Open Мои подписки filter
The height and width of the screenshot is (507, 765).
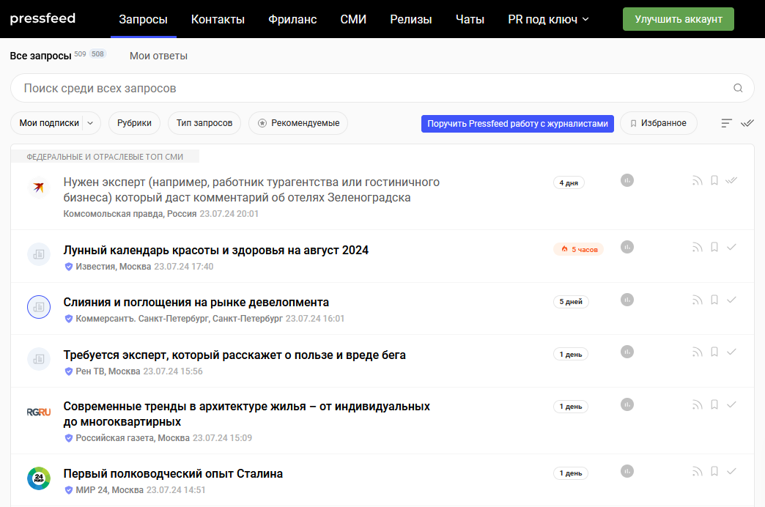click(49, 123)
